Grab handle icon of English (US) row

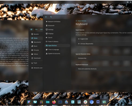coord(79,39)
